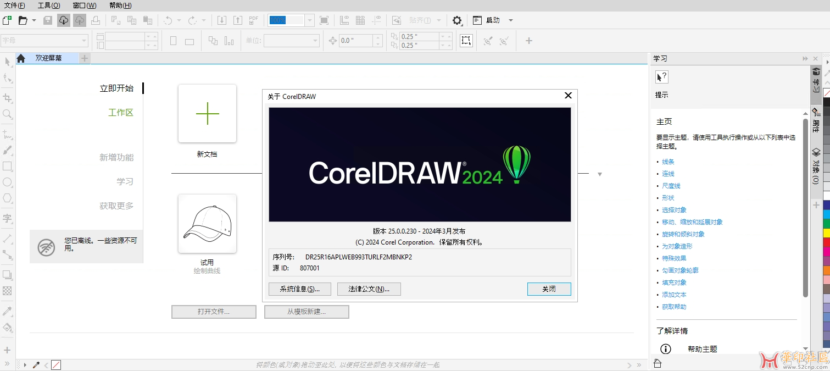This screenshot has width=830, height=371.
Task: Click the cloud download icon
Action: tap(64, 20)
